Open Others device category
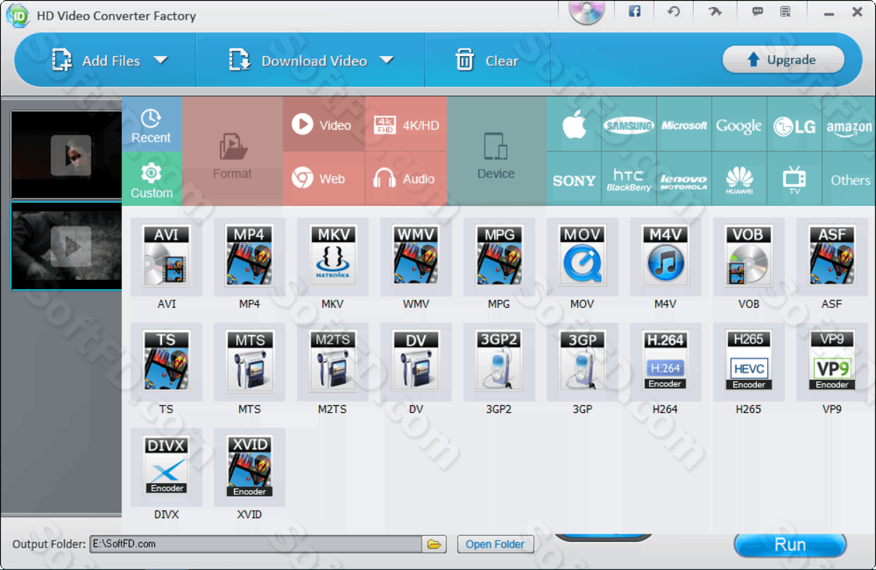 (849, 179)
